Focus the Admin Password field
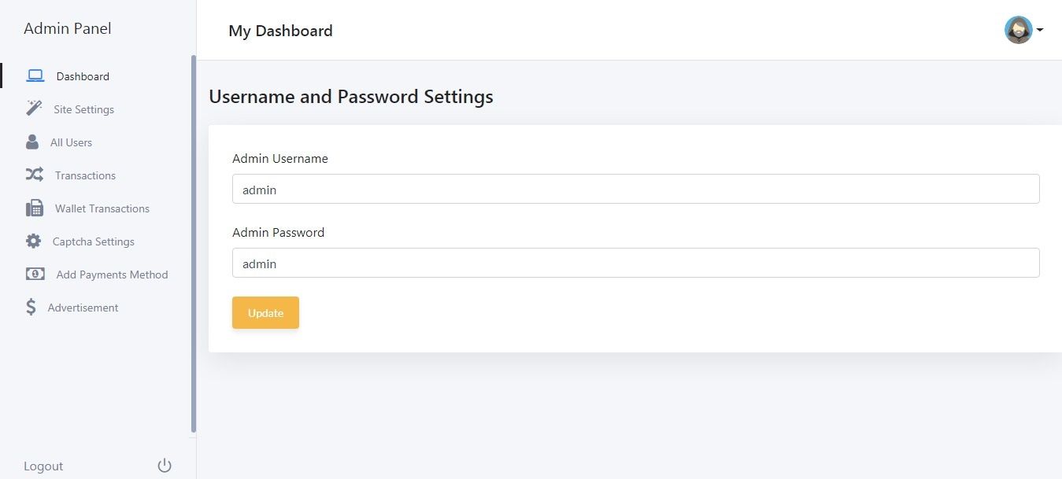This screenshot has width=1062, height=479. (636, 263)
